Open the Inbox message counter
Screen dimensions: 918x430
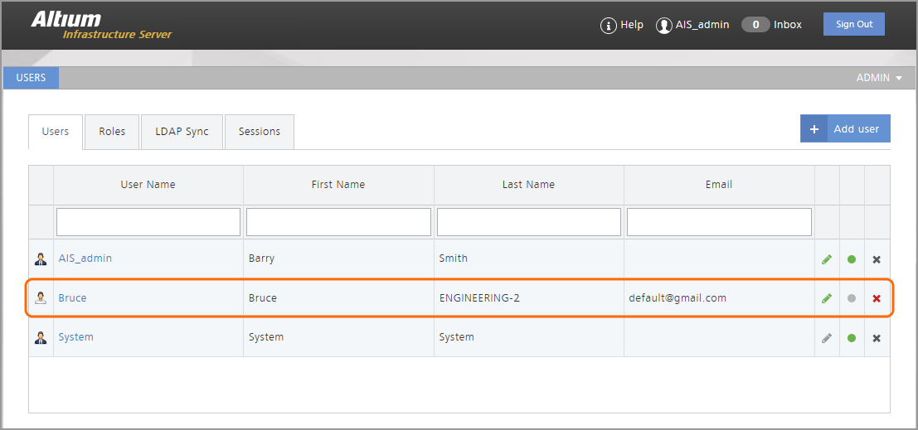coord(755,25)
